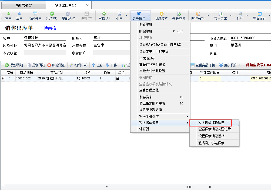Click 删除明细 delete detail button
The width and height of the screenshot is (271, 190).
(x=56, y=65)
